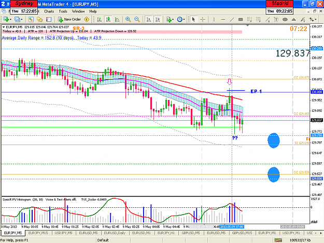Screen dimensions: 324x243
Task: Select the Cursor arrow tool
Action: 193,19
